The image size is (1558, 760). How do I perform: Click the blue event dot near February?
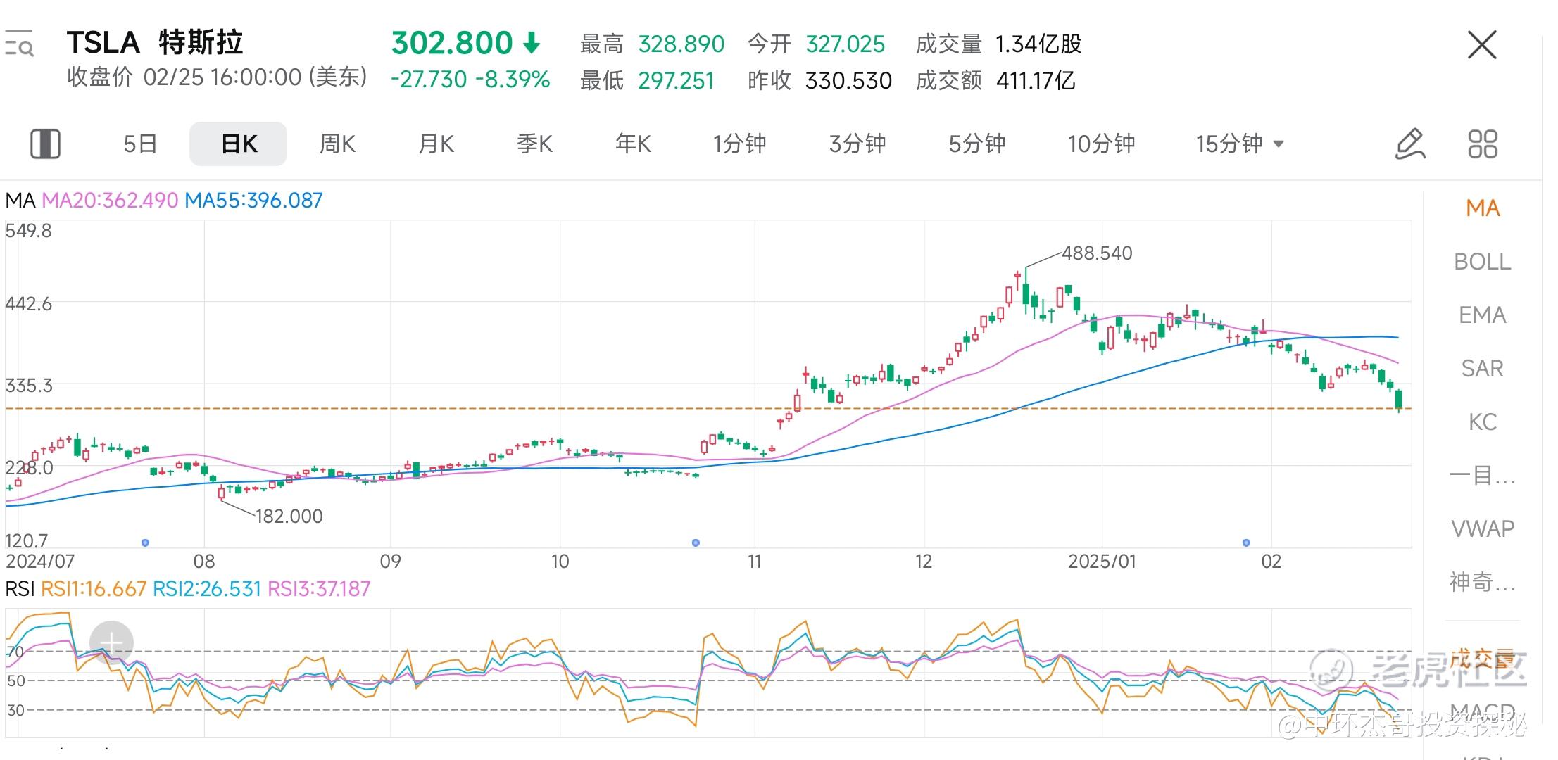click(x=1246, y=543)
